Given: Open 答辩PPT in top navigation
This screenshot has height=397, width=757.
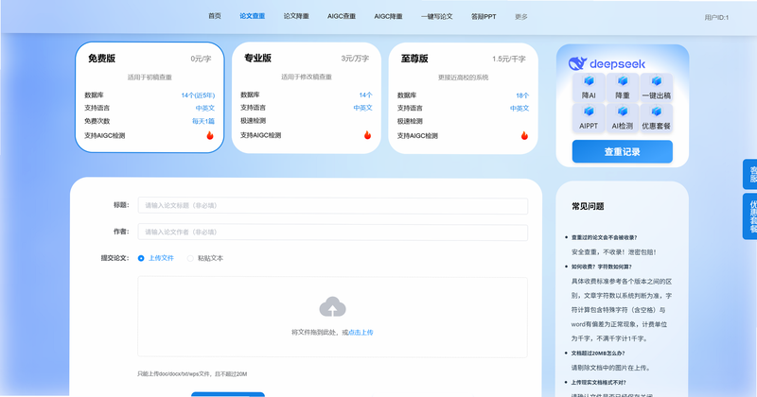Looking at the screenshot, I should coord(484,16).
